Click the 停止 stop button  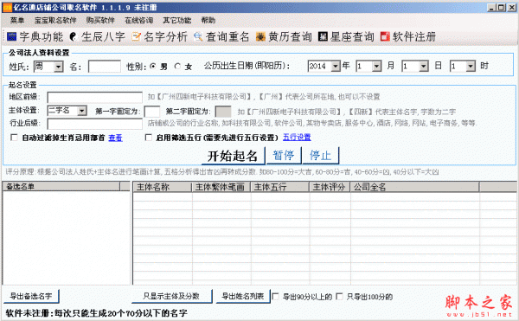pos(321,156)
